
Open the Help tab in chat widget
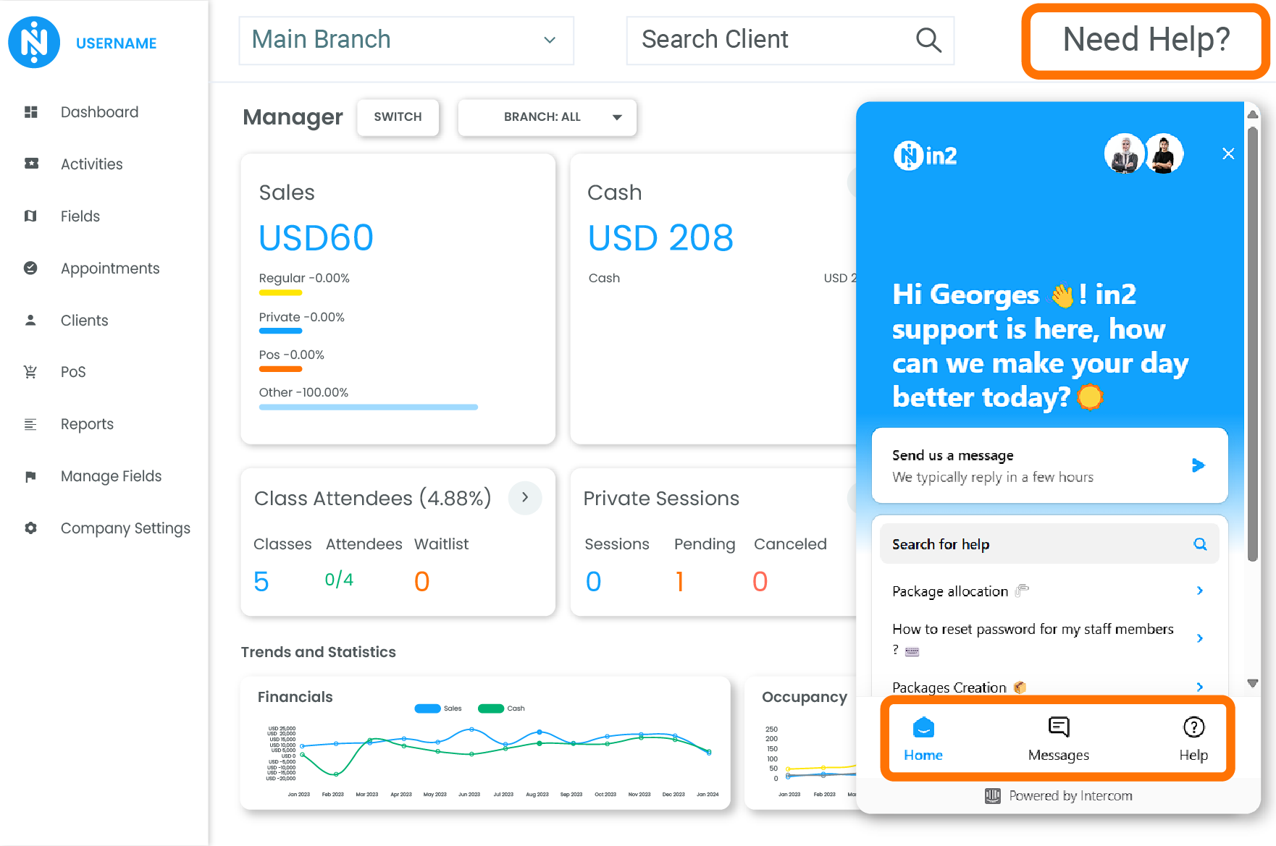point(1193,738)
